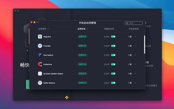Click Adguard's 1项 item count
The height and width of the screenshot is (109, 174).
click(130, 37)
